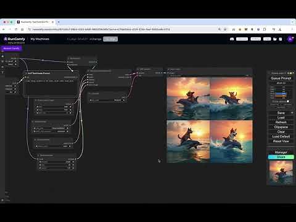
Task: Open top-right dog on dolphin image
Action: tap(231, 99)
